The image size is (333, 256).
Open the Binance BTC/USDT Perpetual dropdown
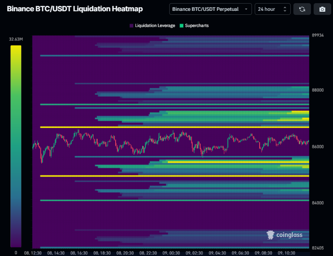coord(211,9)
